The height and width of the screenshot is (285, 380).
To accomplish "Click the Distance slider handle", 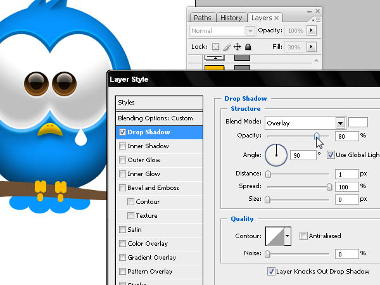I will (x=268, y=174).
